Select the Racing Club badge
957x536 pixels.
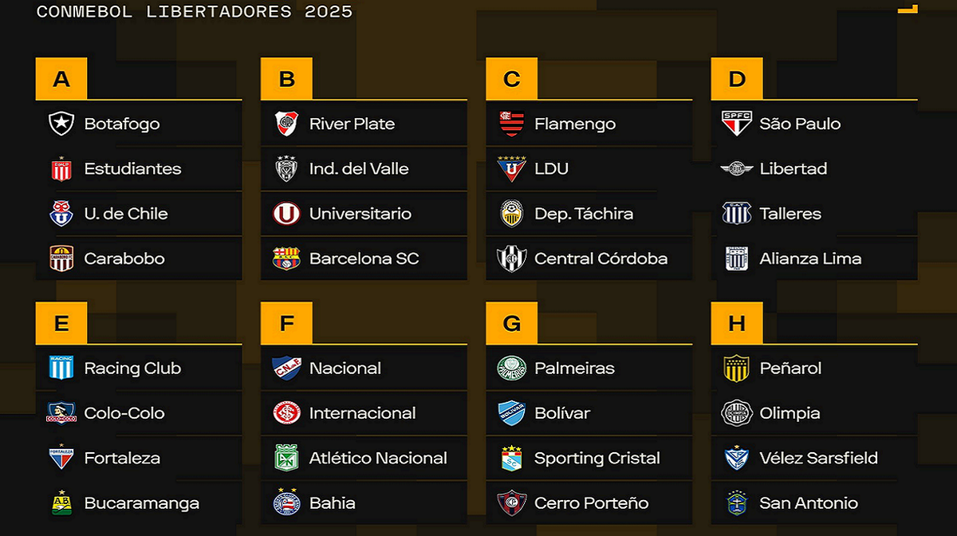tap(61, 368)
